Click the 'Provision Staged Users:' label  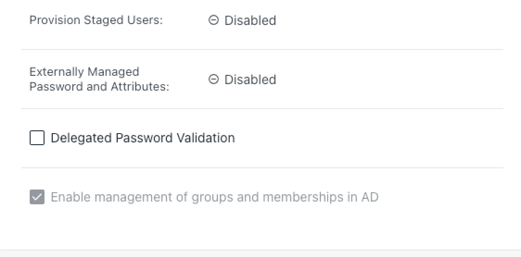pyautogui.click(x=96, y=20)
